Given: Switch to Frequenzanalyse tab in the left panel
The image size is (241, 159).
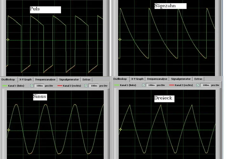Looking at the screenshot, I should [45, 79].
